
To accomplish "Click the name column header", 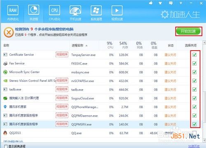I will pyautogui.click(x=6, y=45).
